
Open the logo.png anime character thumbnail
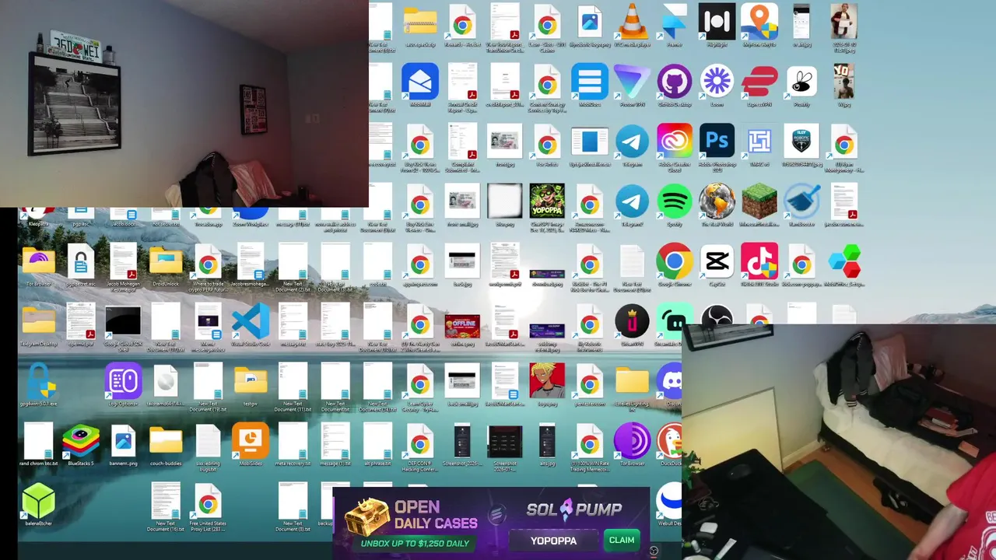tap(547, 382)
